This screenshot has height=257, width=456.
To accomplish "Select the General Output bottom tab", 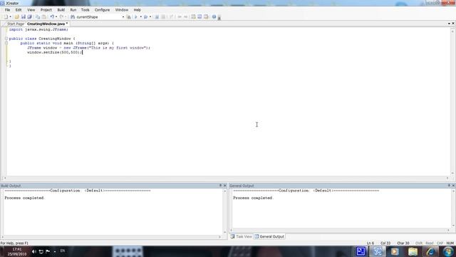I will pos(269,236).
